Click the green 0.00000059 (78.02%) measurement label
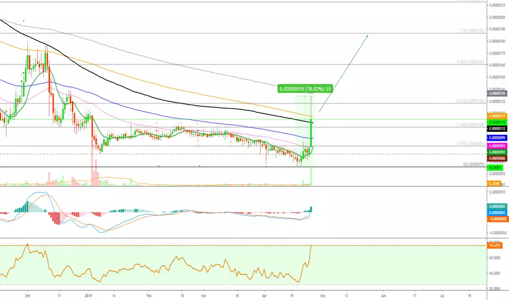The height and width of the screenshot is (300, 509). (305, 89)
